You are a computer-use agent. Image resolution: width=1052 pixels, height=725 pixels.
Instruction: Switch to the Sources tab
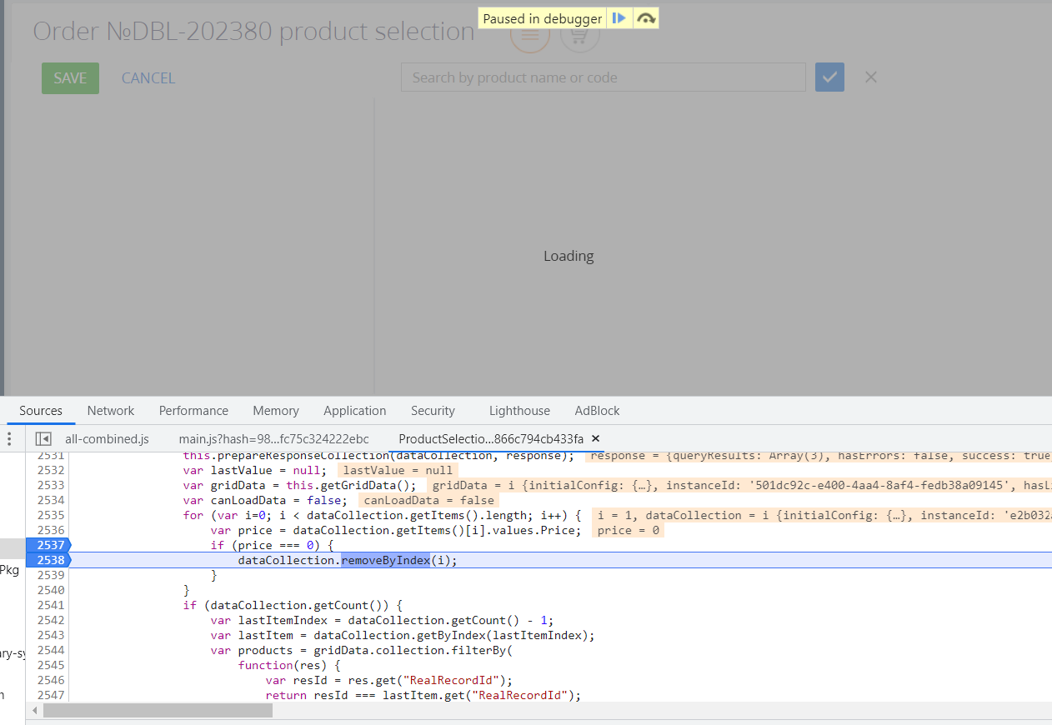[41, 411]
